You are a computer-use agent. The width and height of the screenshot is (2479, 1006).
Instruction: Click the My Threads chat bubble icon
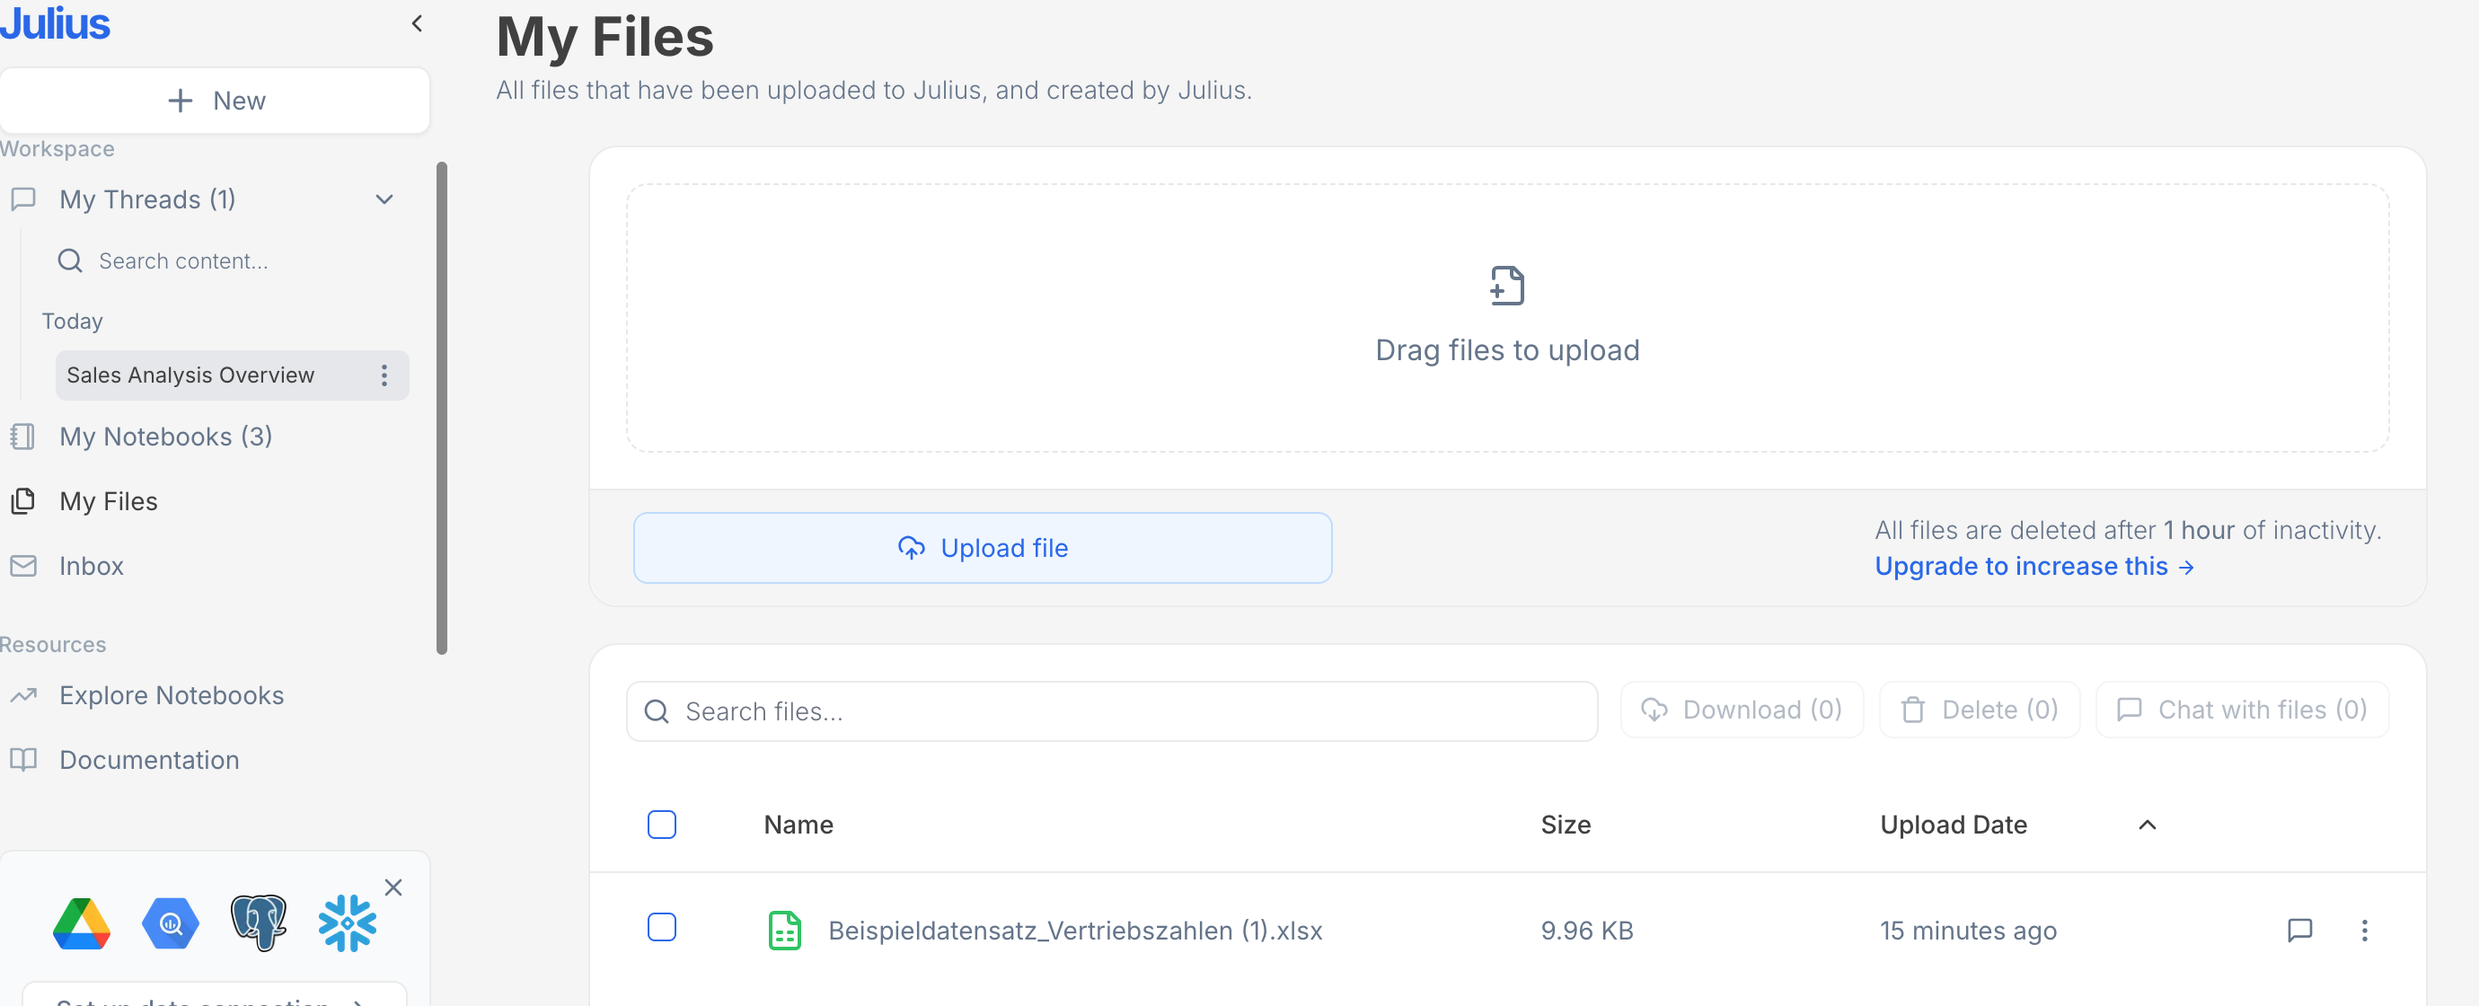click(23, 199)
